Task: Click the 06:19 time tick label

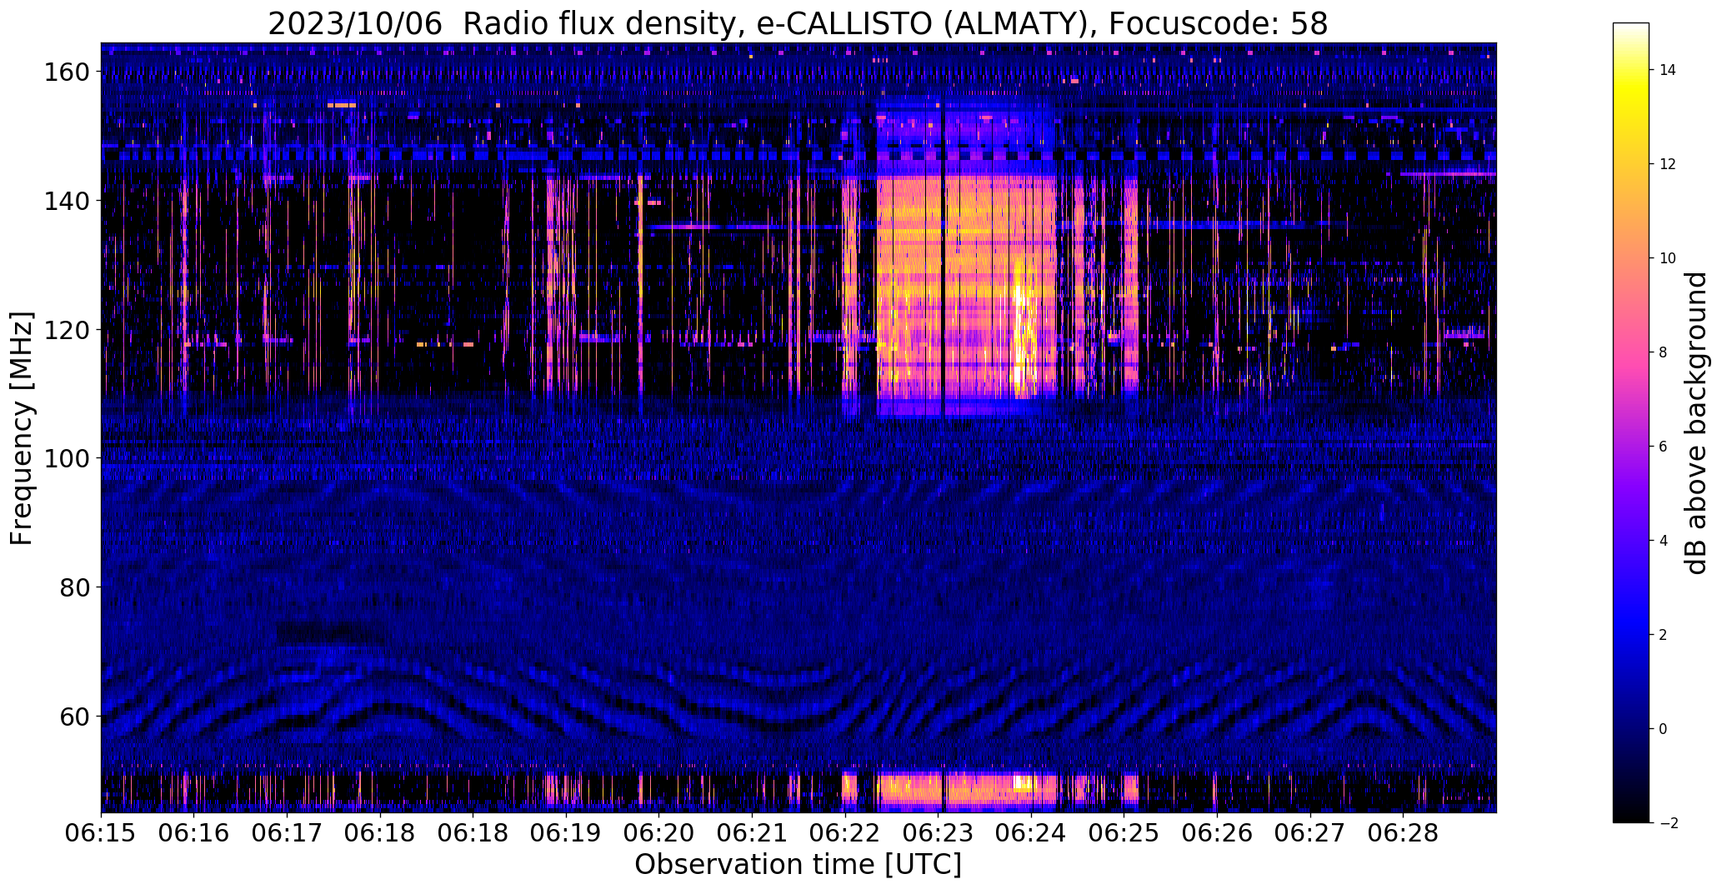Action: [566, 834]
